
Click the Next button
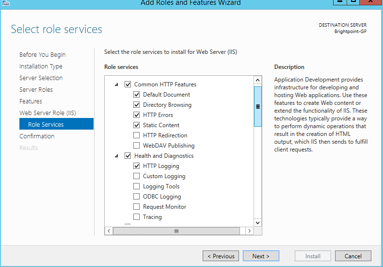pyautogui.click(x=261, y=256)
